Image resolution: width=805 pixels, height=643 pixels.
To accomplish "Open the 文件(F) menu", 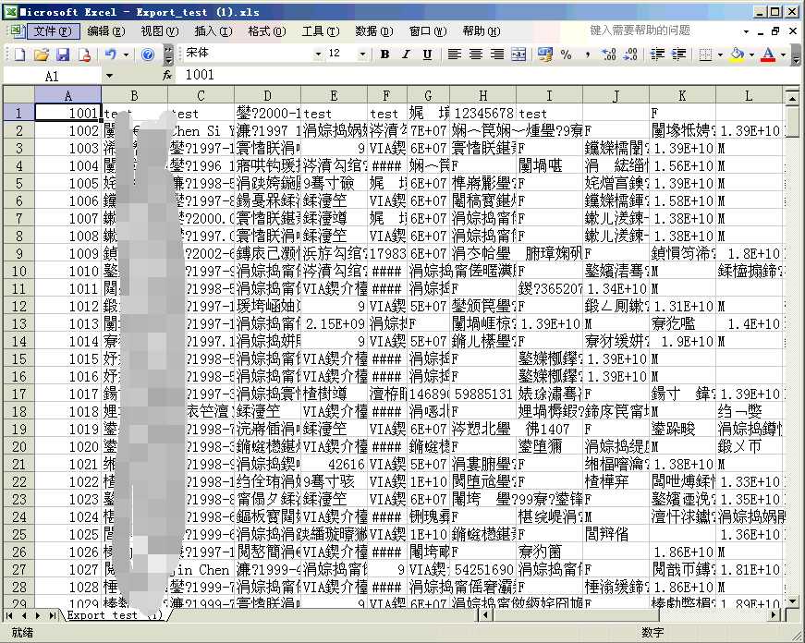I will (53, 31).
